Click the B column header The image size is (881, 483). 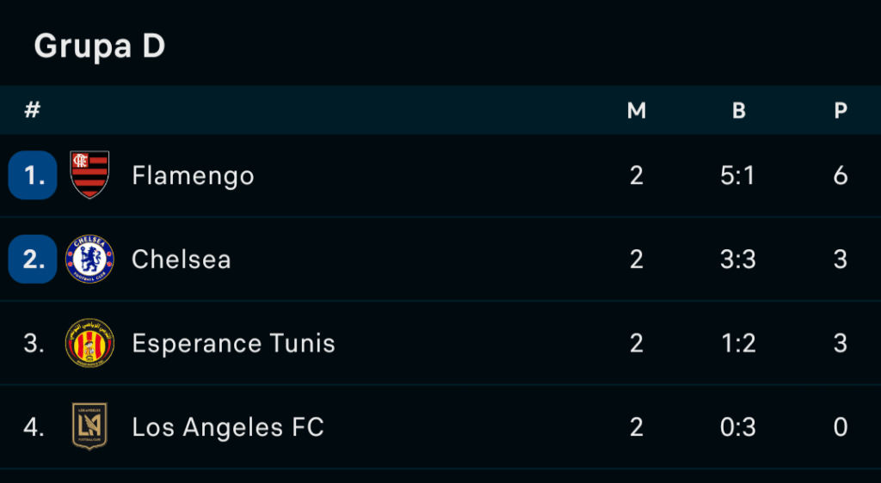coord(739,111)
